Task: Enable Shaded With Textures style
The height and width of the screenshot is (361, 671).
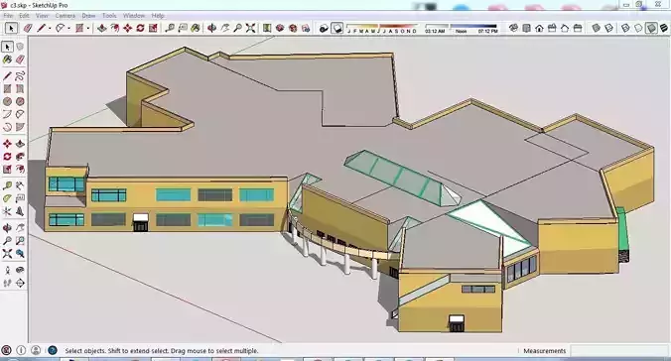Action: [664, 28]
